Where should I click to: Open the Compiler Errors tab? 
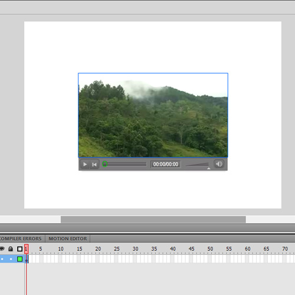21,238
